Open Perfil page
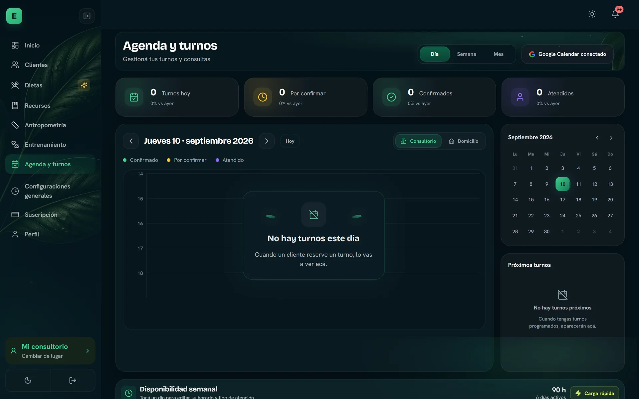 pos(50,234)
